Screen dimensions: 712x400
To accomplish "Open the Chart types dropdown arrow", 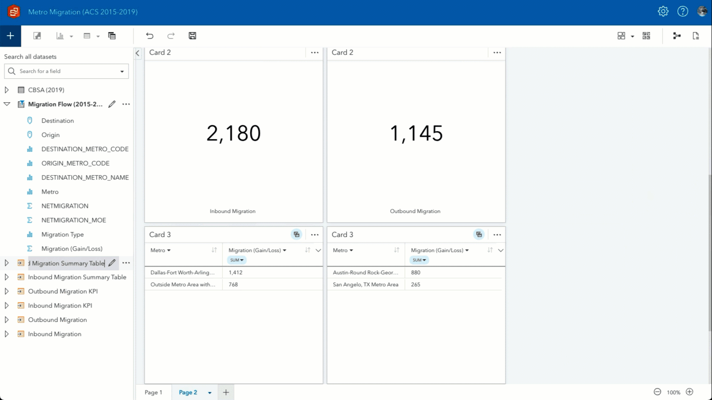I will 71,36.
